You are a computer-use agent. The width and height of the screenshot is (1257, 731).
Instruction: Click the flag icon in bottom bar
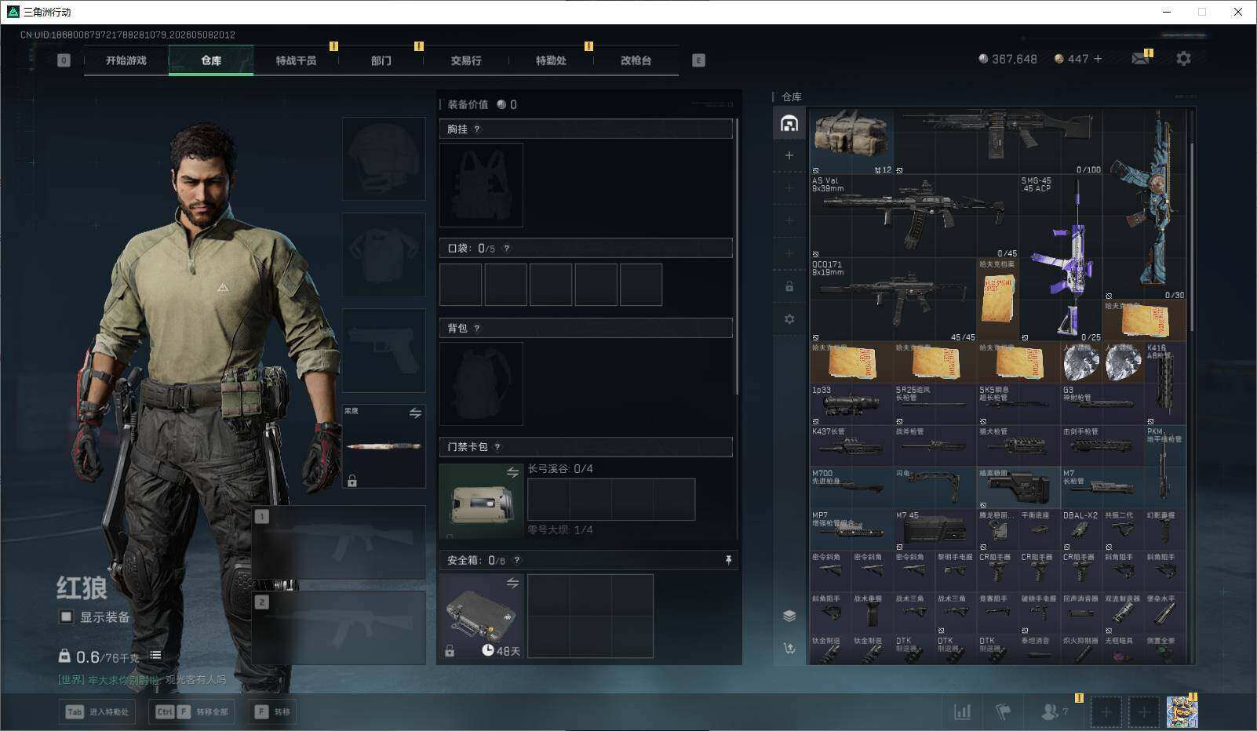coord(1003,711)
